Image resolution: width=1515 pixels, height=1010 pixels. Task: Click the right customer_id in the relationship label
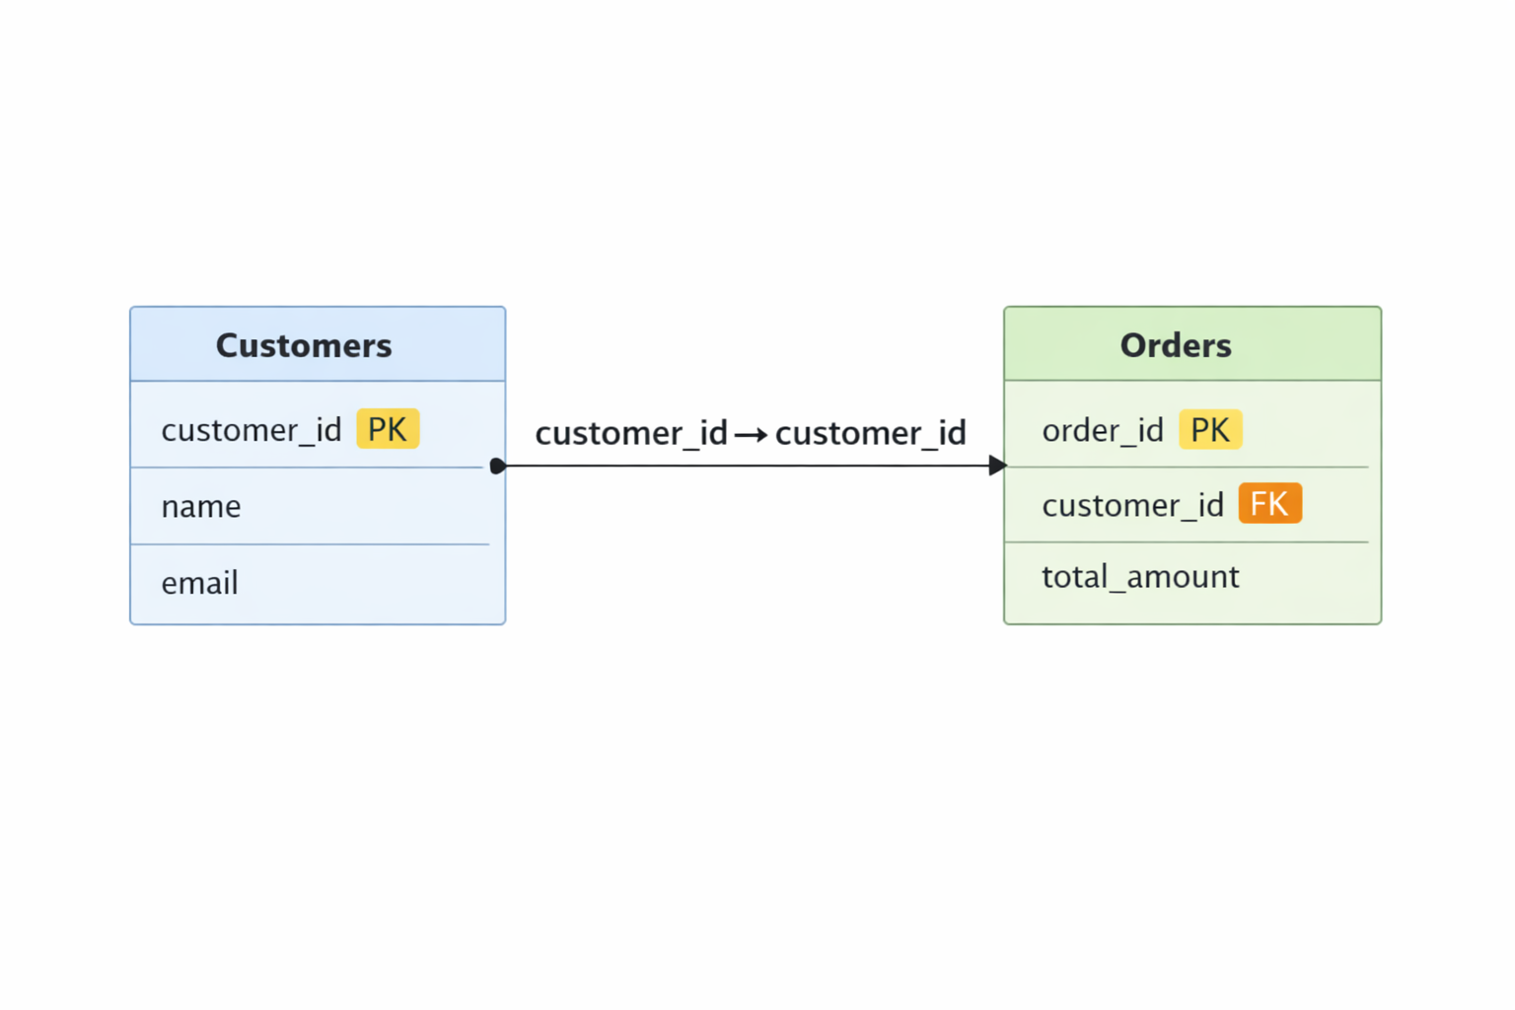coord(870,433)
